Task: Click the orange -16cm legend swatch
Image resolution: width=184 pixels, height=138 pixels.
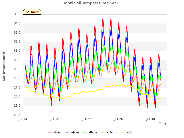Action: coord(103,133)
